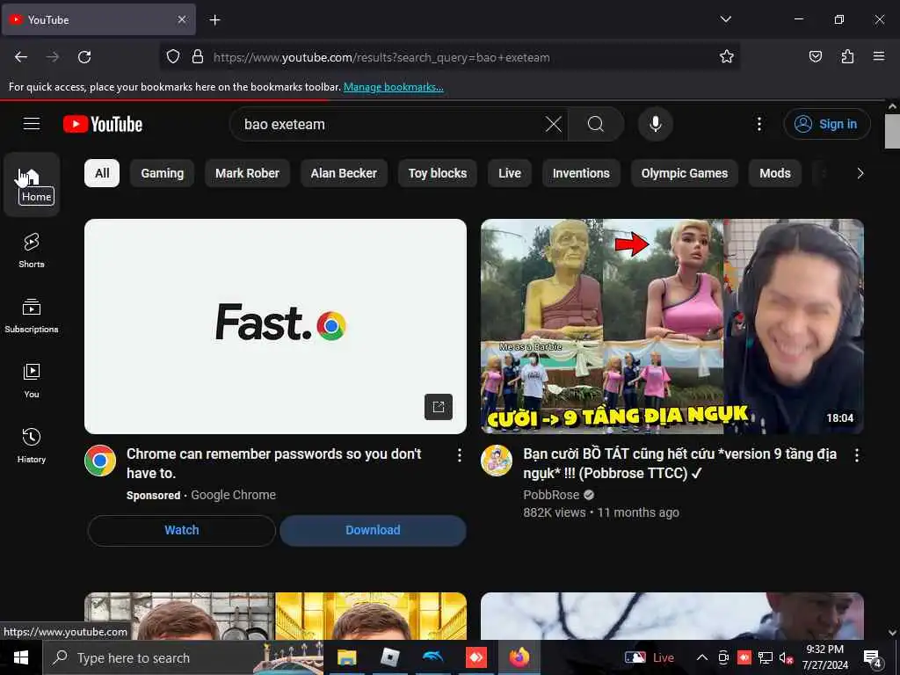The height and width of the screenshot is (675, 900).
Task: Select the Mods filter chip
Action: tap(775, 173)
